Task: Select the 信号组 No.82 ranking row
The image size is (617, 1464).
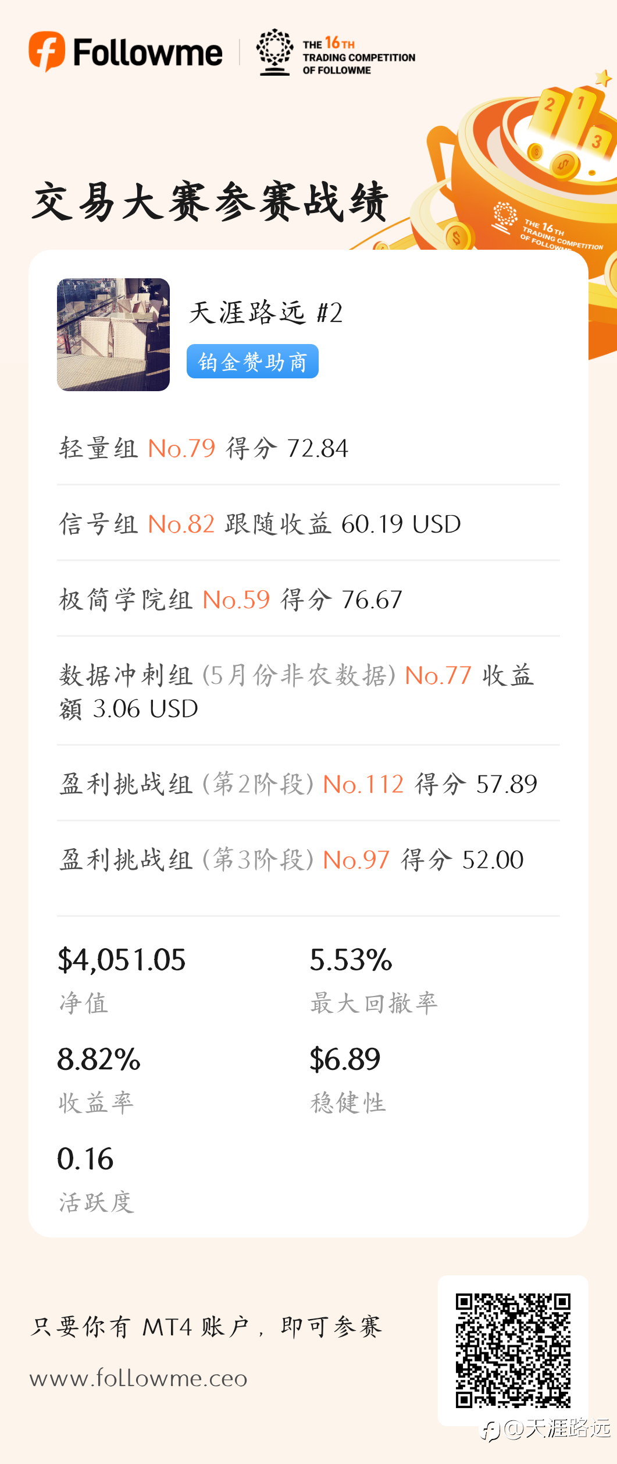Action: click(308, 524)
